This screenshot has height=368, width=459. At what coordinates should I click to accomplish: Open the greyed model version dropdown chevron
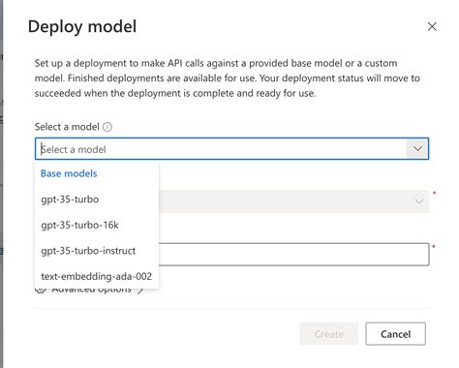pos(419,201)
